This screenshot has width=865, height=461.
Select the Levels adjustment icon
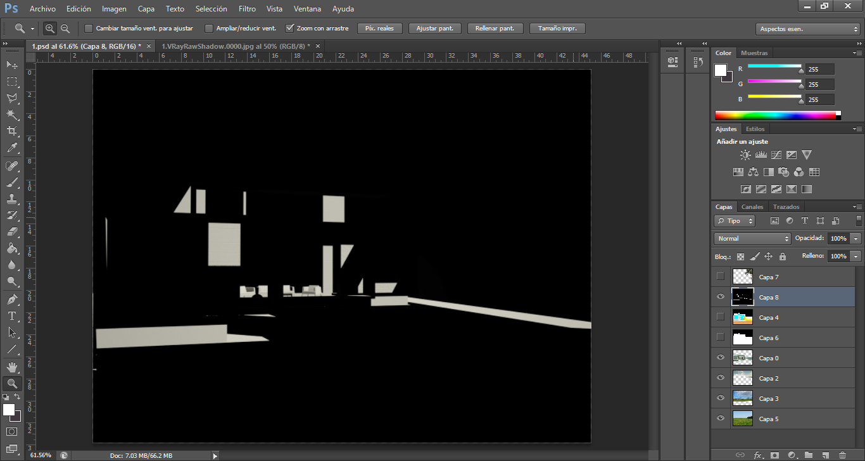pos(761,155)
